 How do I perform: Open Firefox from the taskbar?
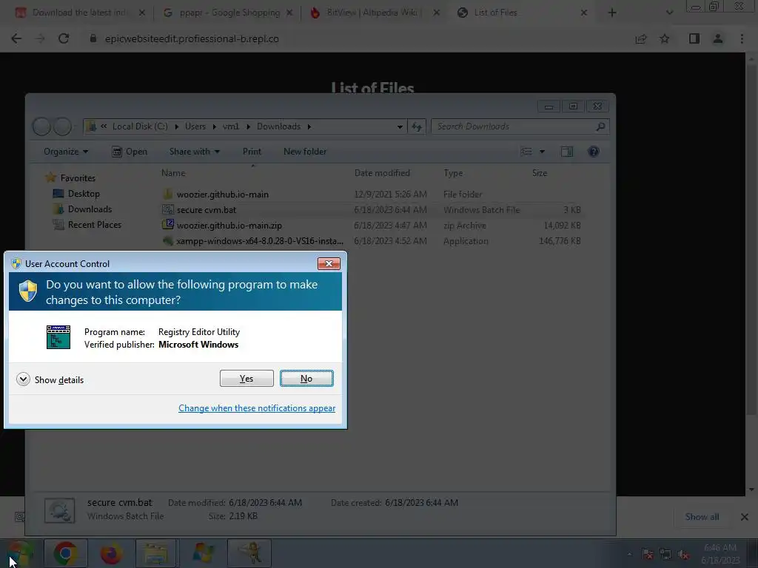pos(111,553)
